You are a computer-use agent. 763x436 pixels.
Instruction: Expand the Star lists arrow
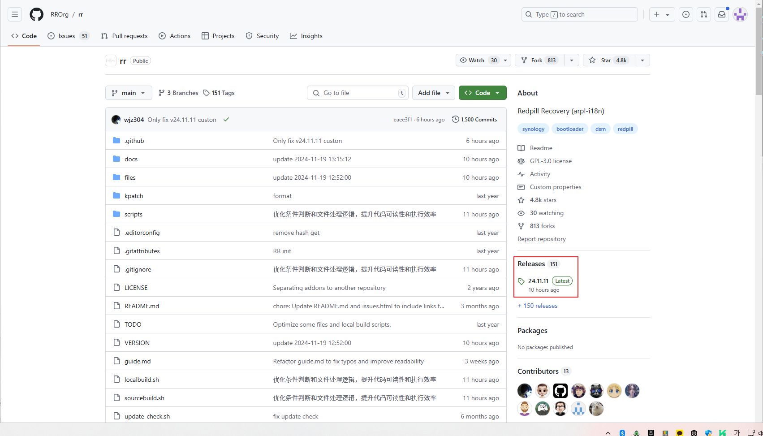(642, 60)
